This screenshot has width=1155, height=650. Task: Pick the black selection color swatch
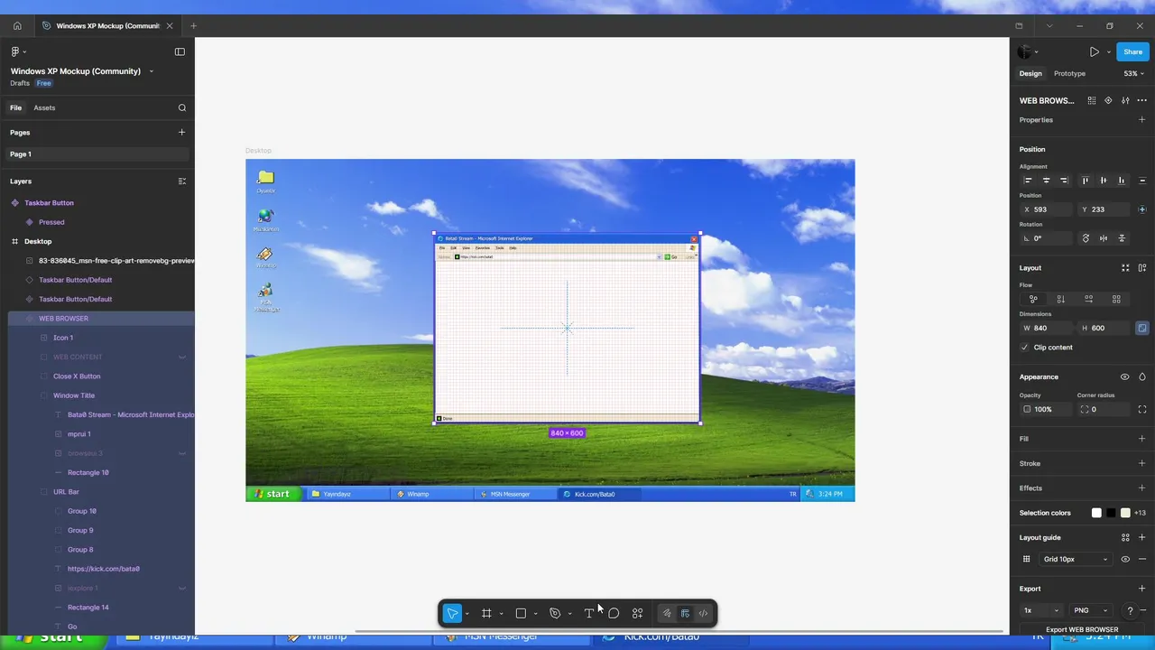point(1111,513)
